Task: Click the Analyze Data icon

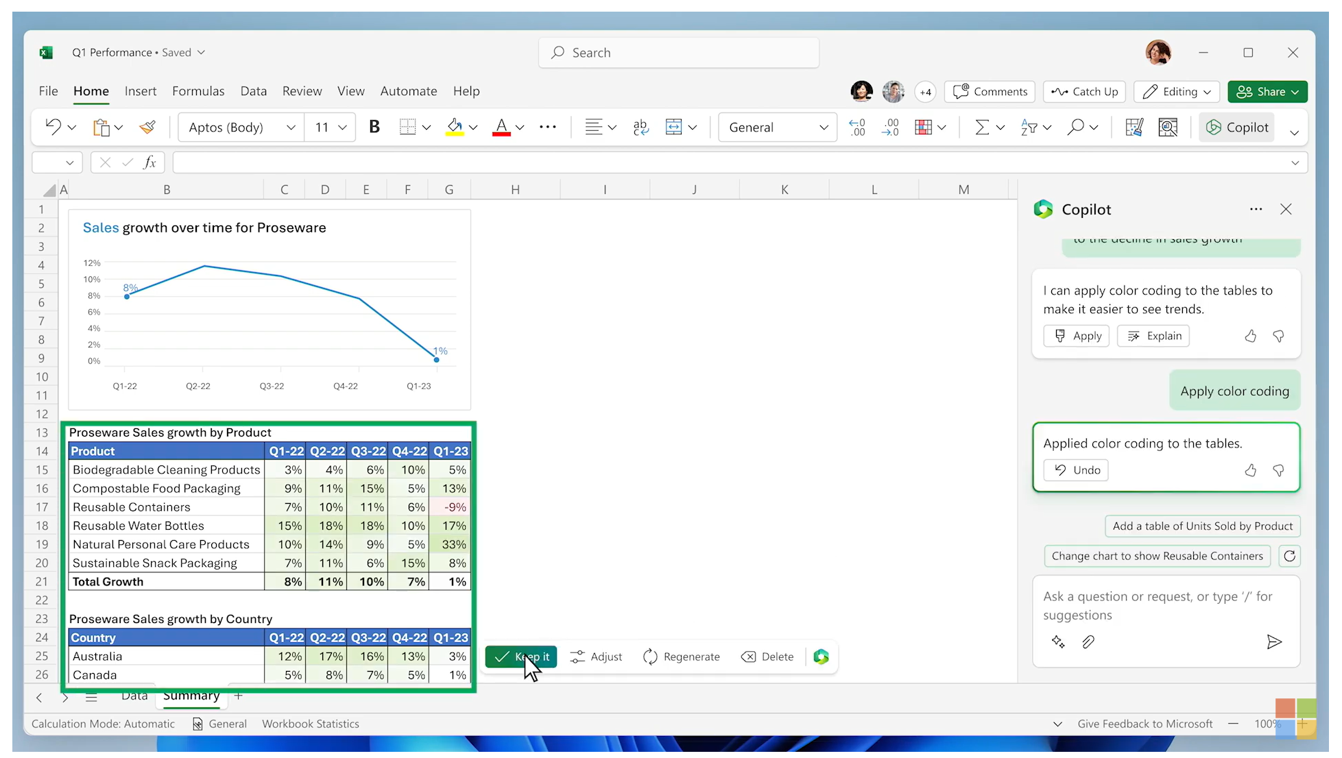Action: 1168,127
